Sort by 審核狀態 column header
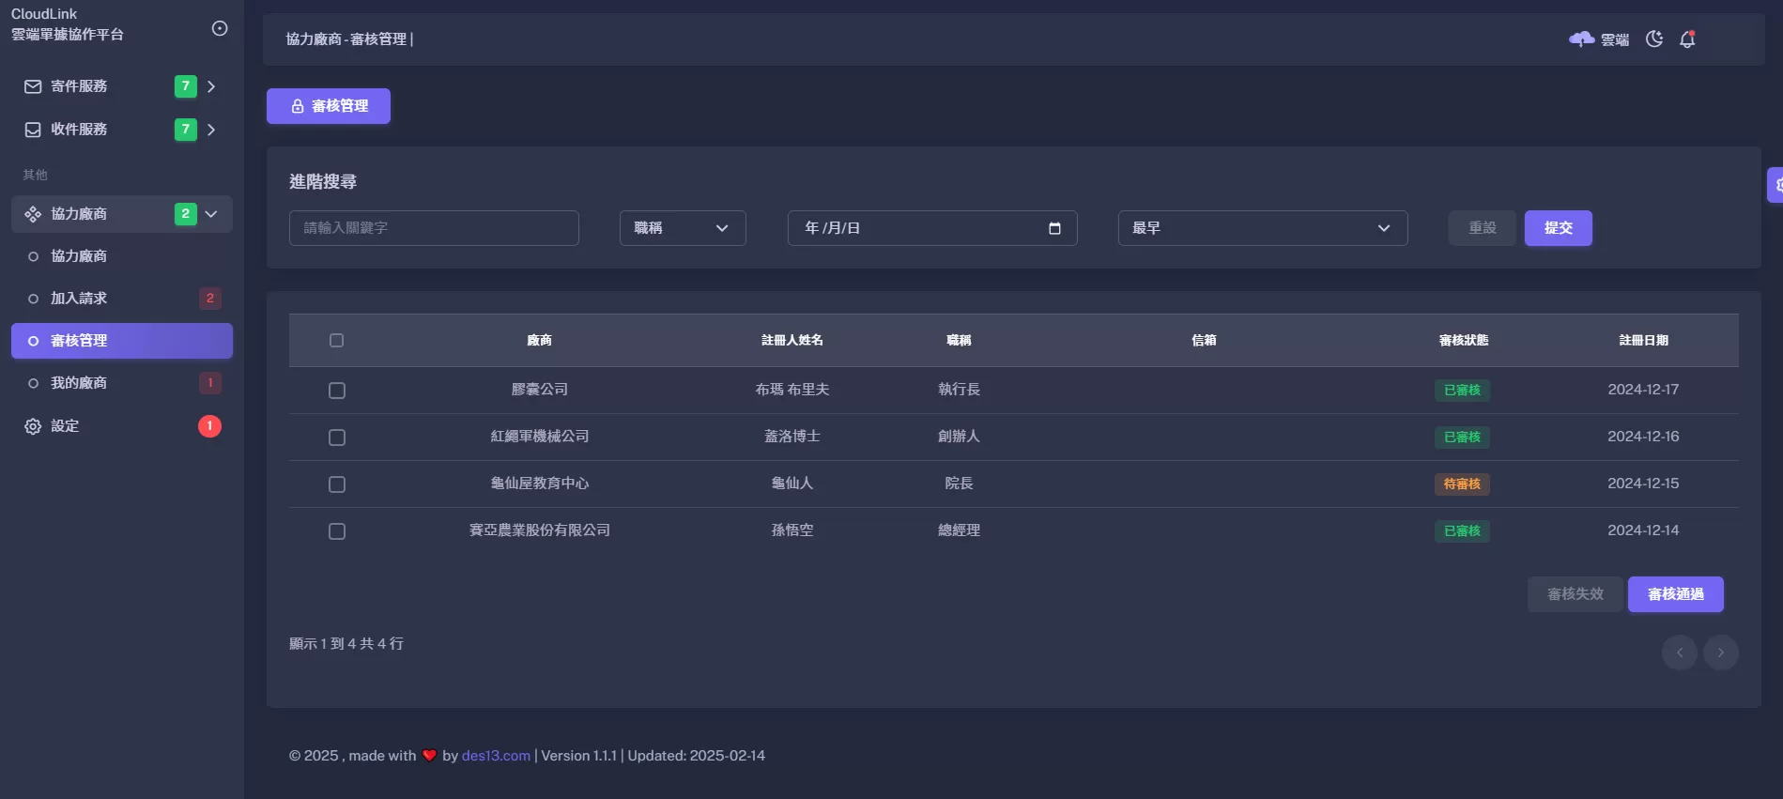 point(1464,341)
